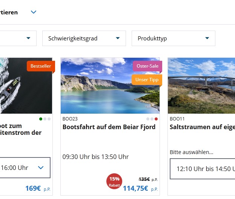This screenshot has width=235, height=199.
Task: Open the Saltstraumen tour title link
Action: pos(202,127)
